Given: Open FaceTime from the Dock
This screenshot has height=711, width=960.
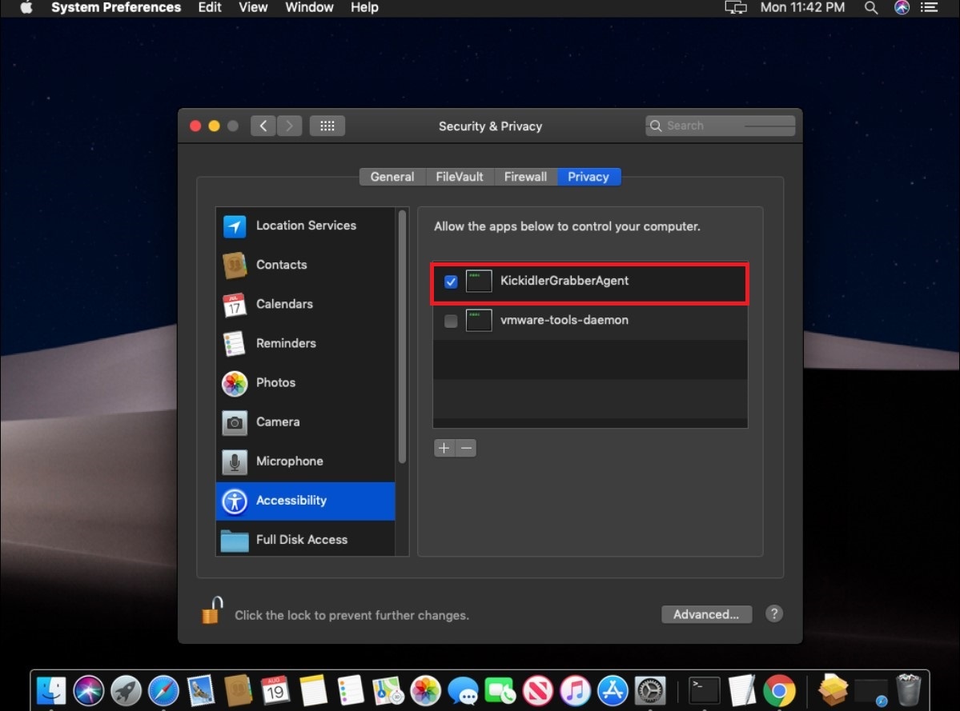Looking at the screenshot, I should 500,691.
